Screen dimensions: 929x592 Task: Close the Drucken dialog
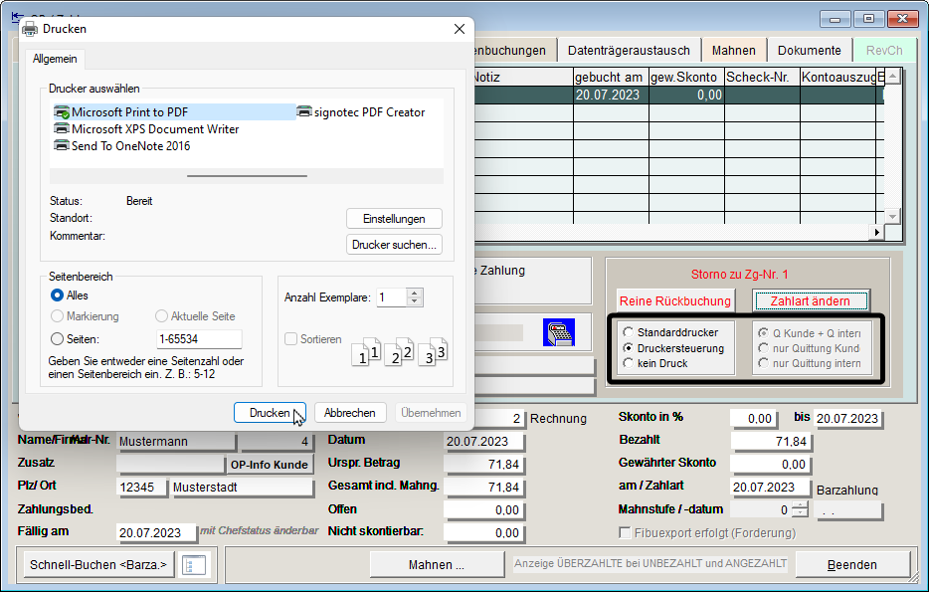tap(460, 29)
